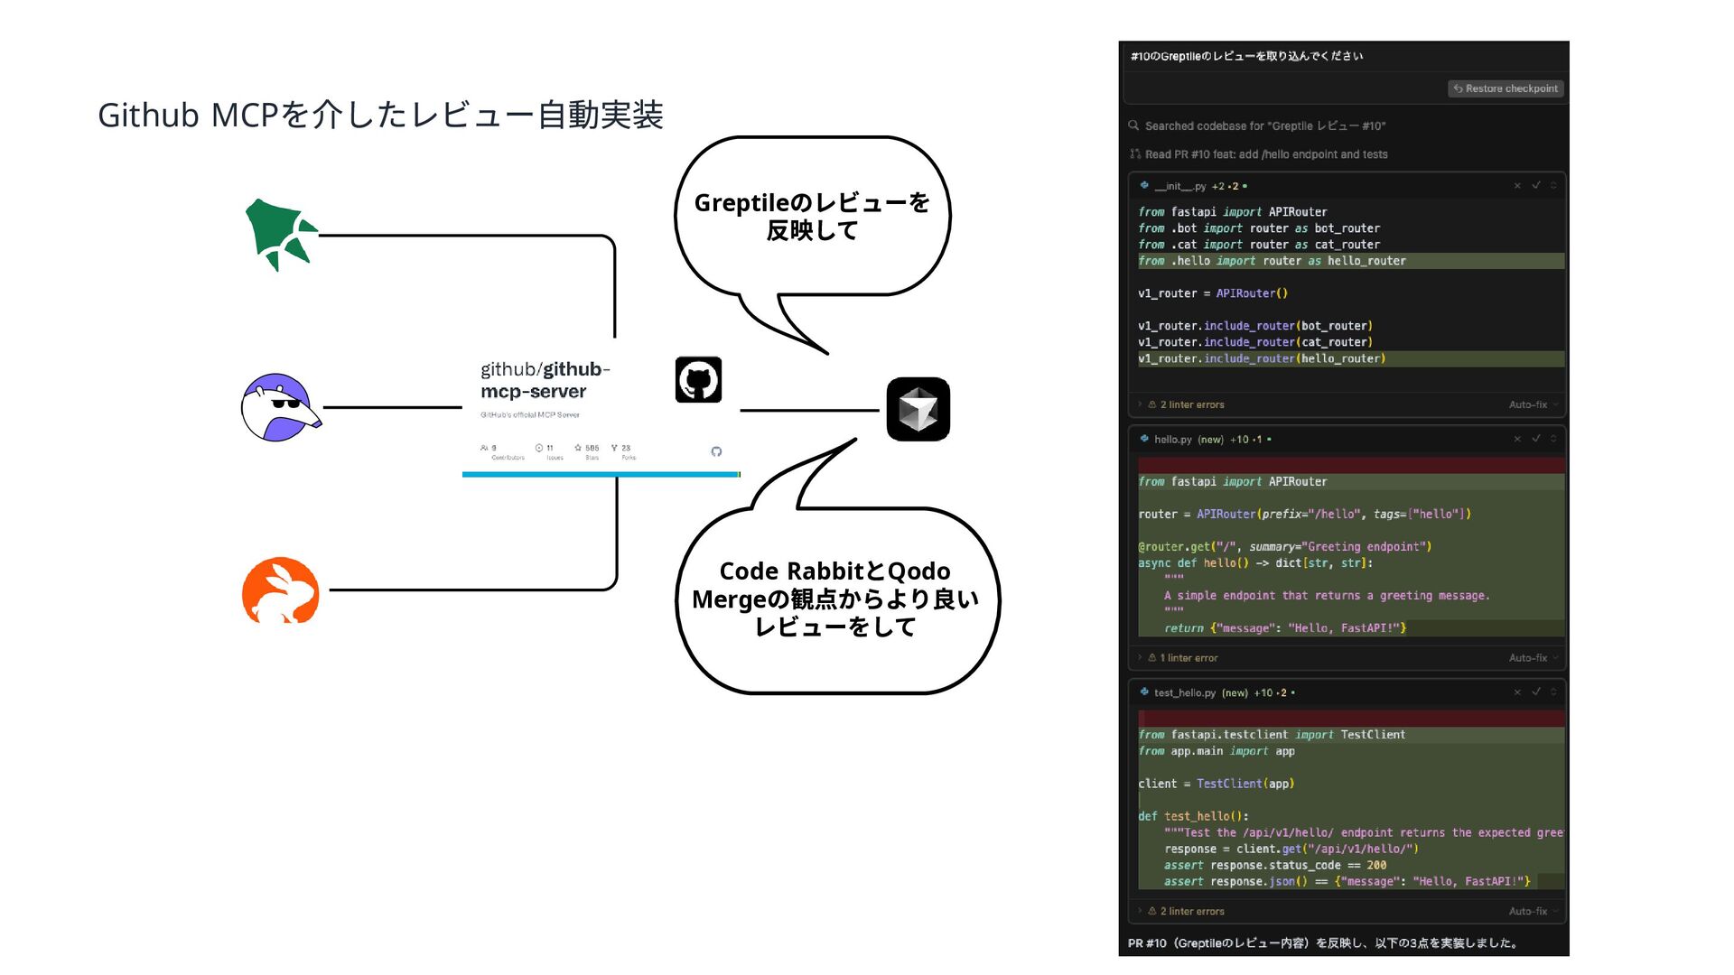Click the pull request icon beside Read PR #10
The image size is (1734, 975).
1134,154
